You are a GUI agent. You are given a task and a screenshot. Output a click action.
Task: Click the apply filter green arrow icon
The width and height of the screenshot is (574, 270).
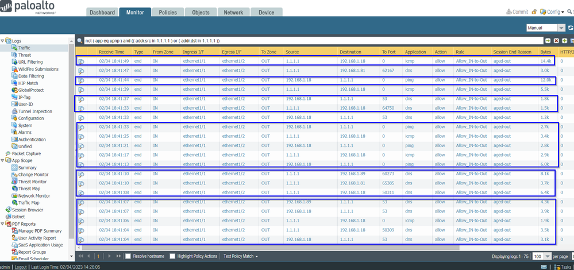point(548,41)
